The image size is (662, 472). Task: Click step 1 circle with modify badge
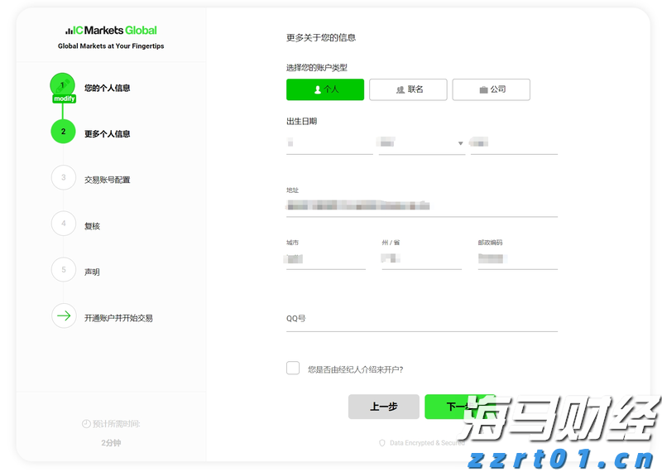coord(63,85)
